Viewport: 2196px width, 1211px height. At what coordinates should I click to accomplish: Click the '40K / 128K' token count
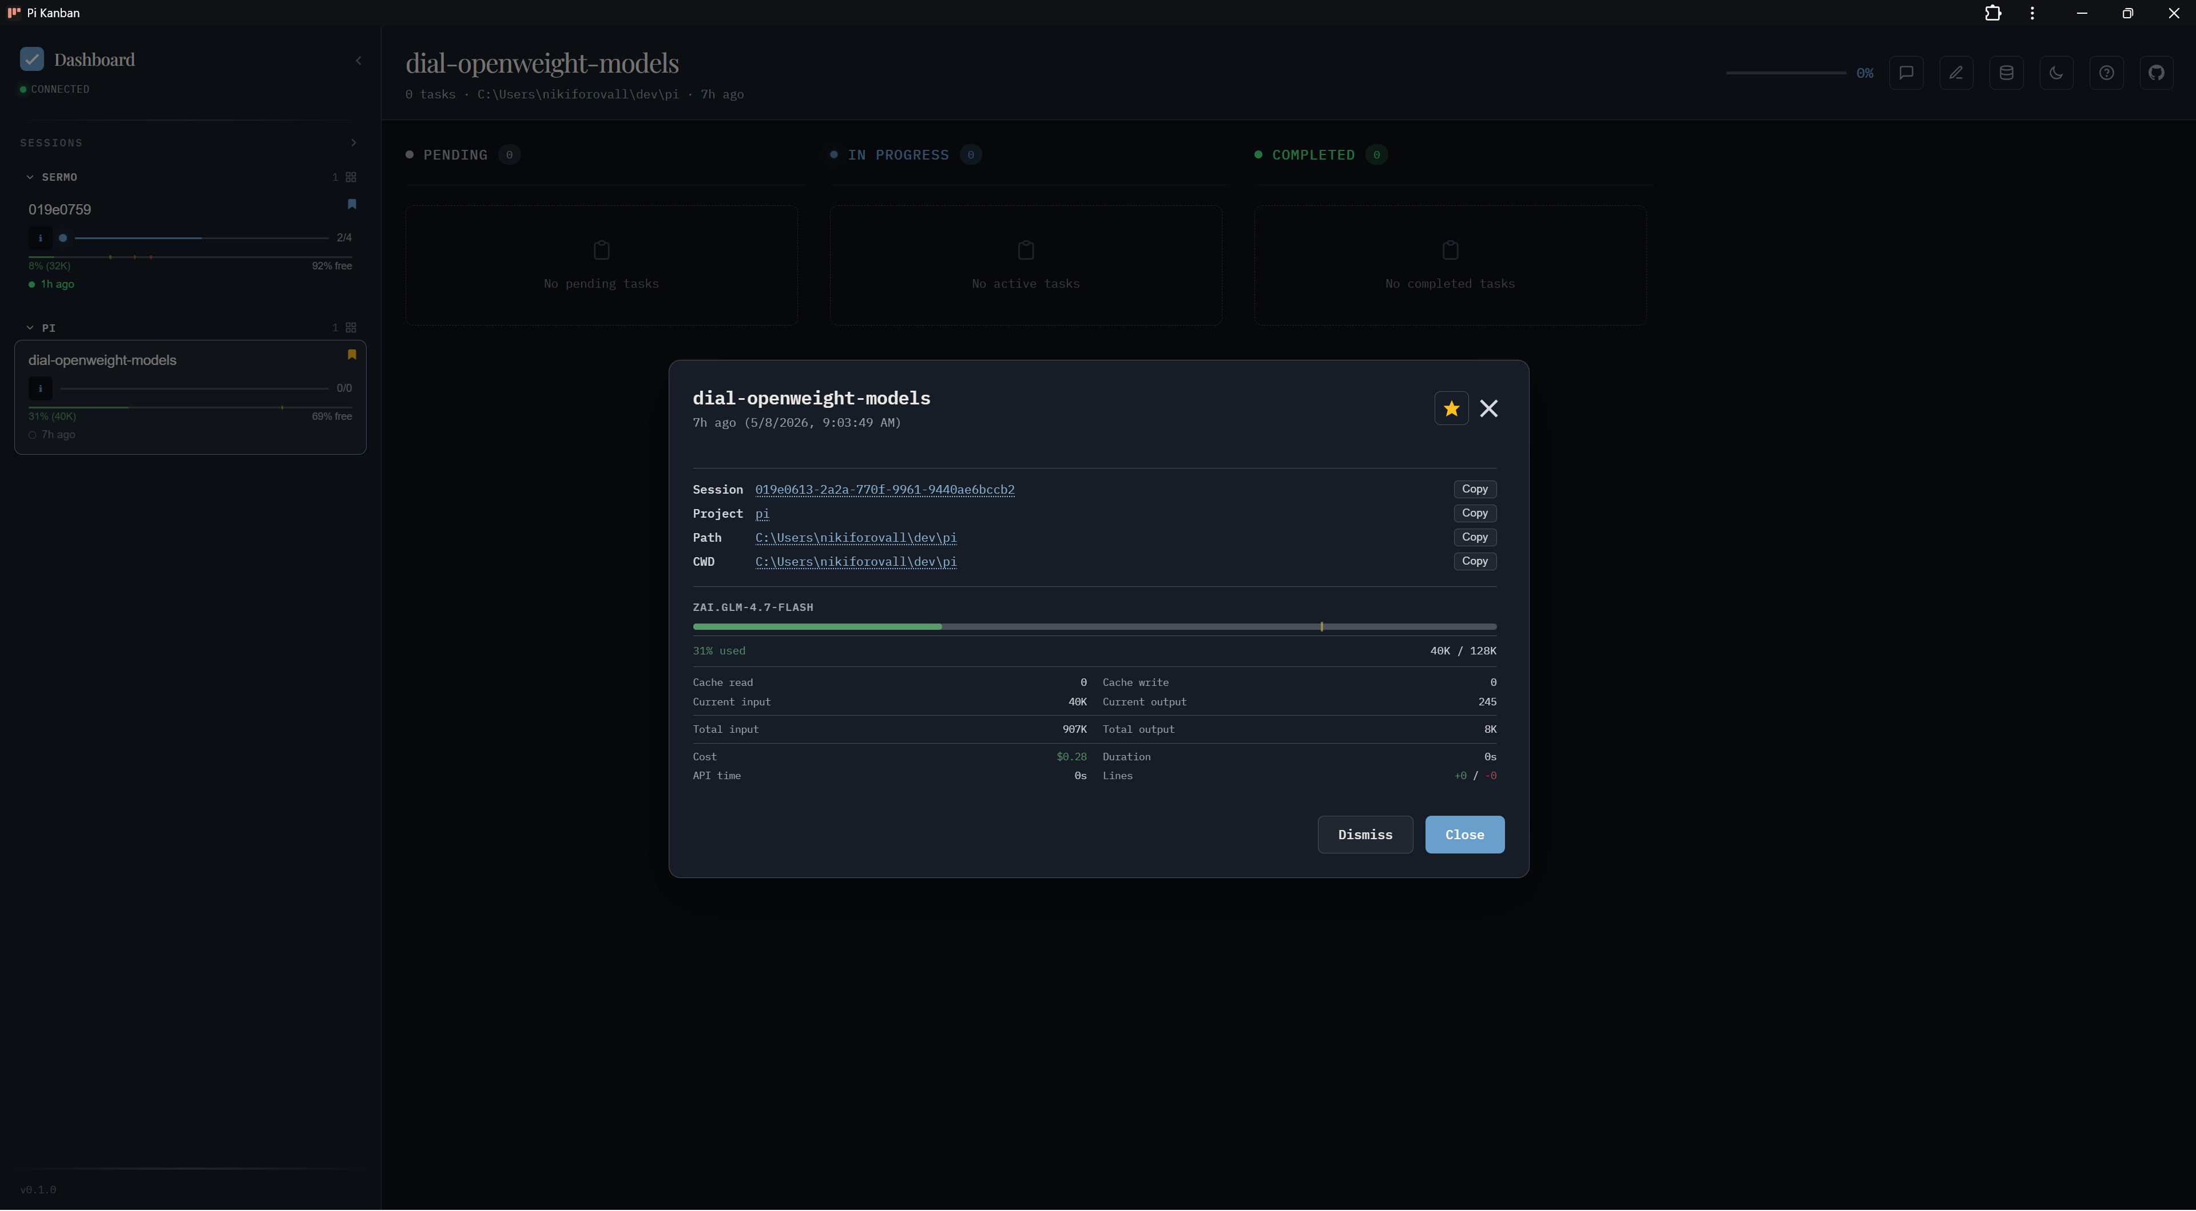tap(1463, 651)
